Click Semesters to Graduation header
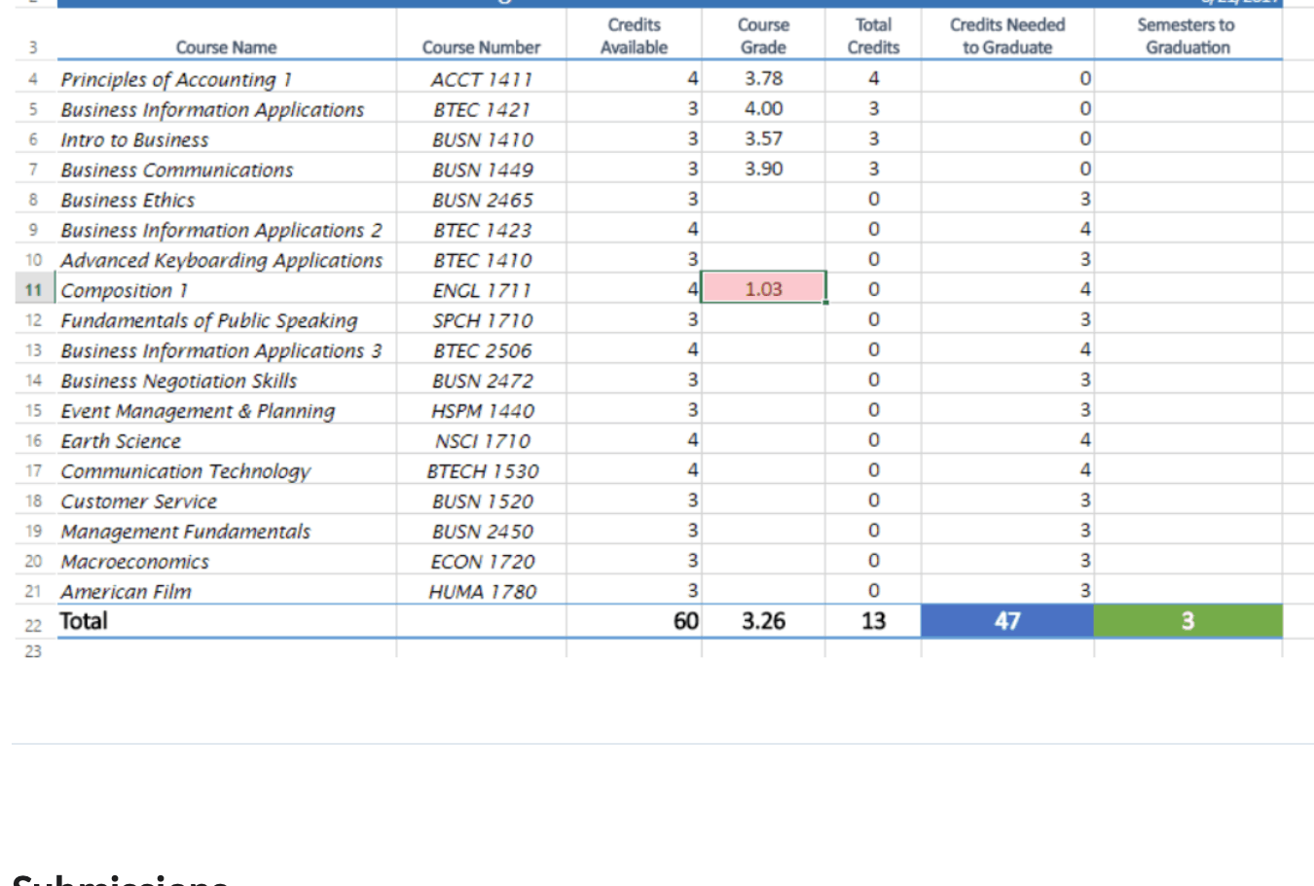Screen dimensions: 1314x886 click(1187, 36)
